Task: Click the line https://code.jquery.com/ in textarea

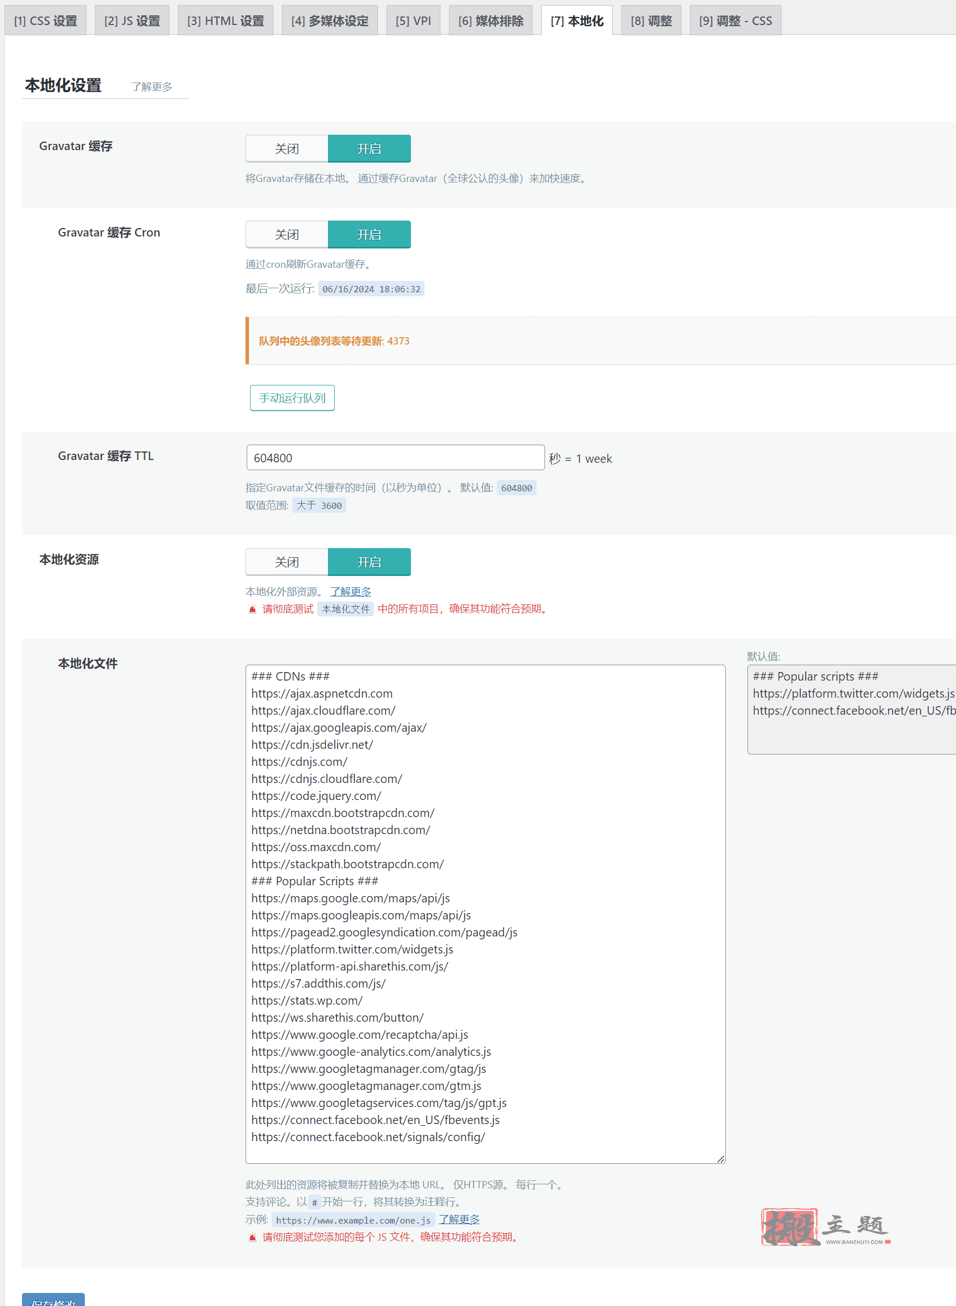Action: 317,796
